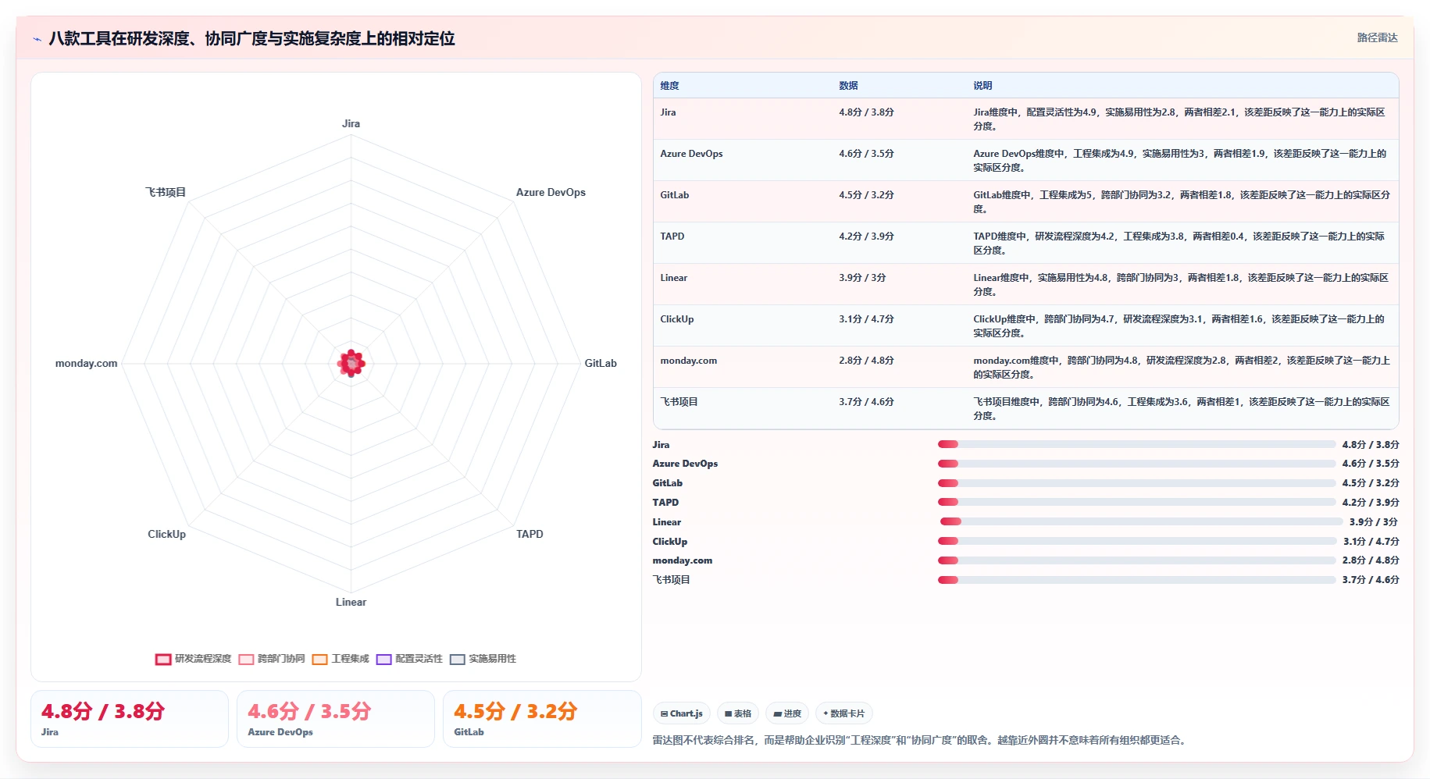Image resolution: width=1430 pixels, height=779 pixels.
Task: Click the TAPD progress bar
Action: (x=1136, y=502)
